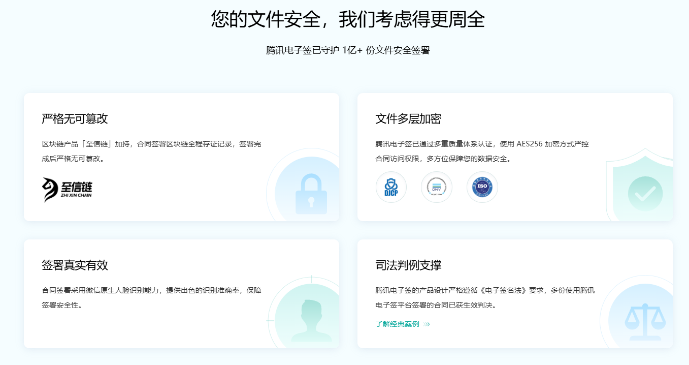Click the blue padlock illustration
Image resolution: width=689 pixels, height=365 pixels.
[x=311, y=194]
